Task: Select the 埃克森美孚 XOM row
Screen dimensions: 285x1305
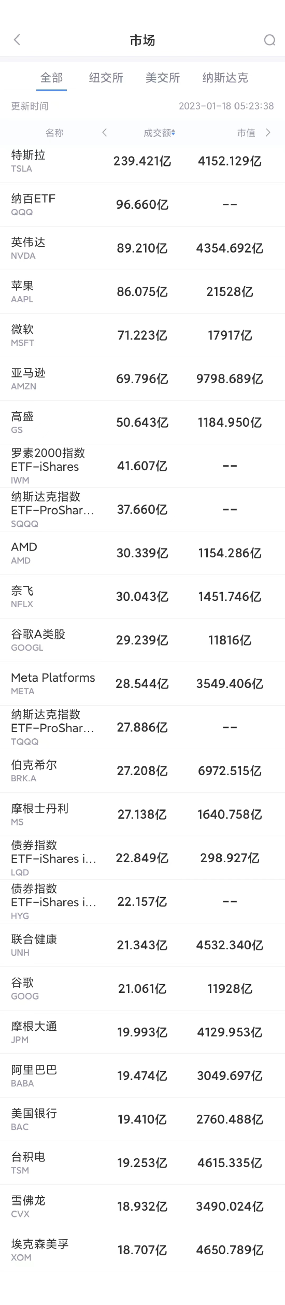Action: (142, 1250)
